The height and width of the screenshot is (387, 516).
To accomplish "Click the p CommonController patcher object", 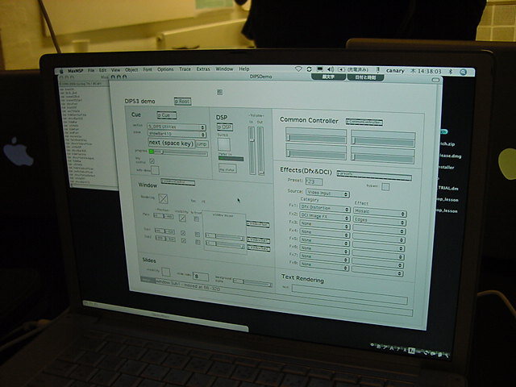I will point(364,122).
